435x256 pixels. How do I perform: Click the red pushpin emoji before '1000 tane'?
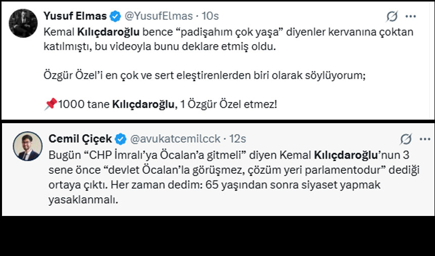point(50,105)
